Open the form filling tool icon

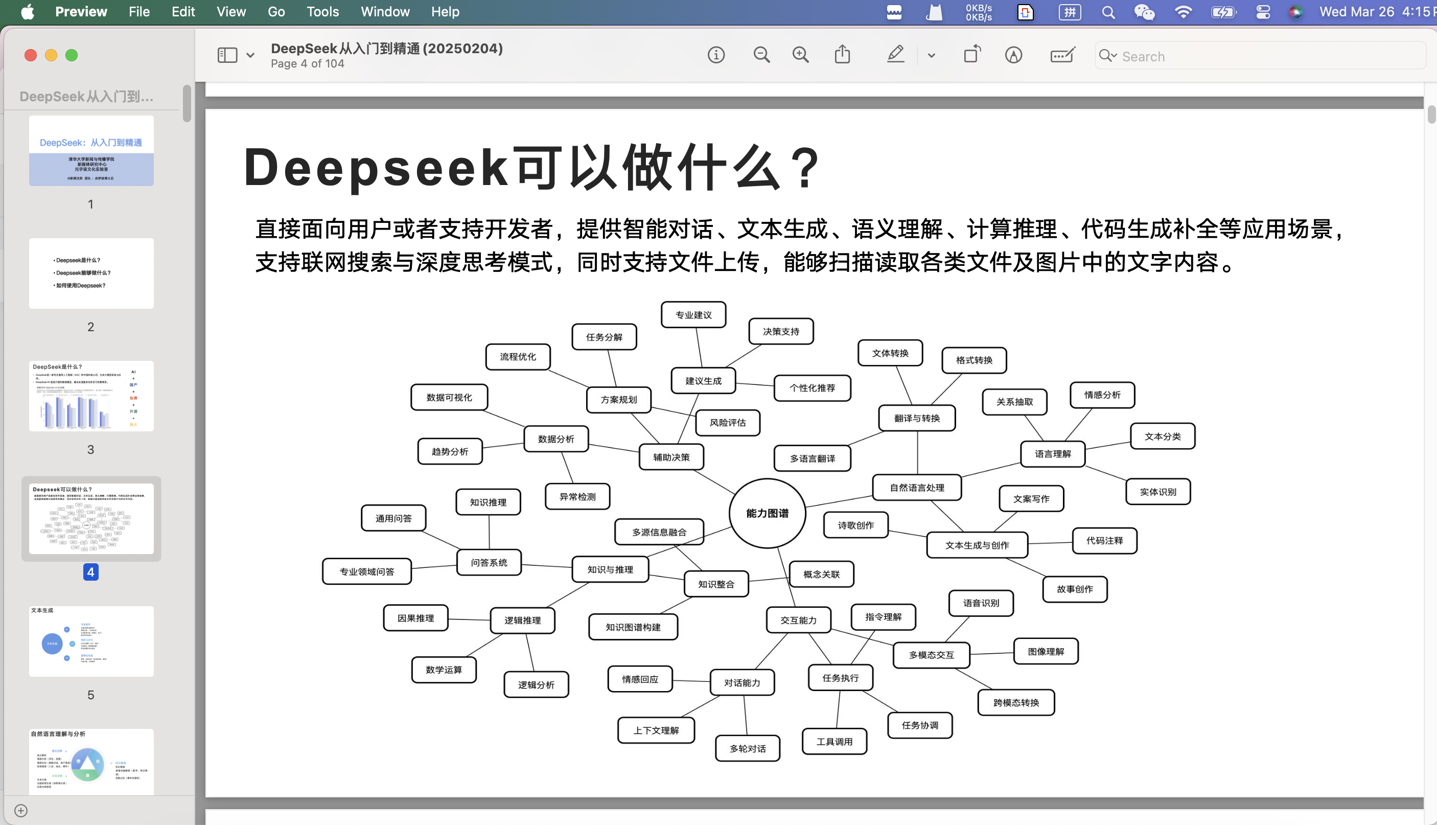(1062, 55)
